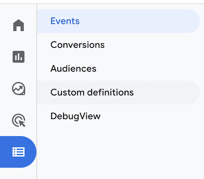Open the Home icon in sidebar
This screenshot has width=204, height=179.
point(18,25)
